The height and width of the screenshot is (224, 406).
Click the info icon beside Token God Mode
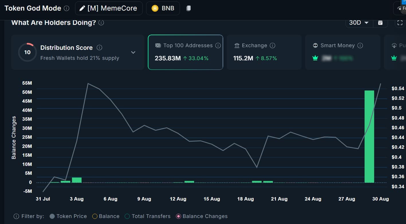[x=66, y=8]
